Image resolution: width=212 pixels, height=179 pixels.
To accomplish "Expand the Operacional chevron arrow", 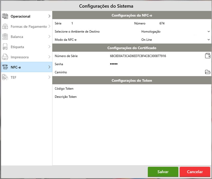I will click(49, 16).
